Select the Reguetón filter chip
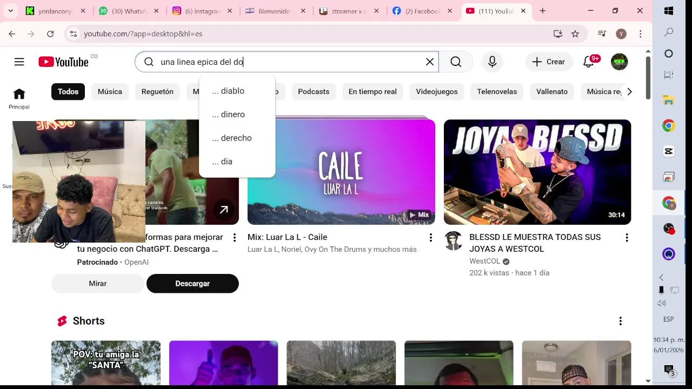 pos(157,91)
